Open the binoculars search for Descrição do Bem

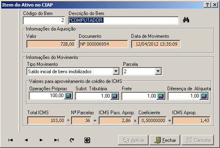186,20
